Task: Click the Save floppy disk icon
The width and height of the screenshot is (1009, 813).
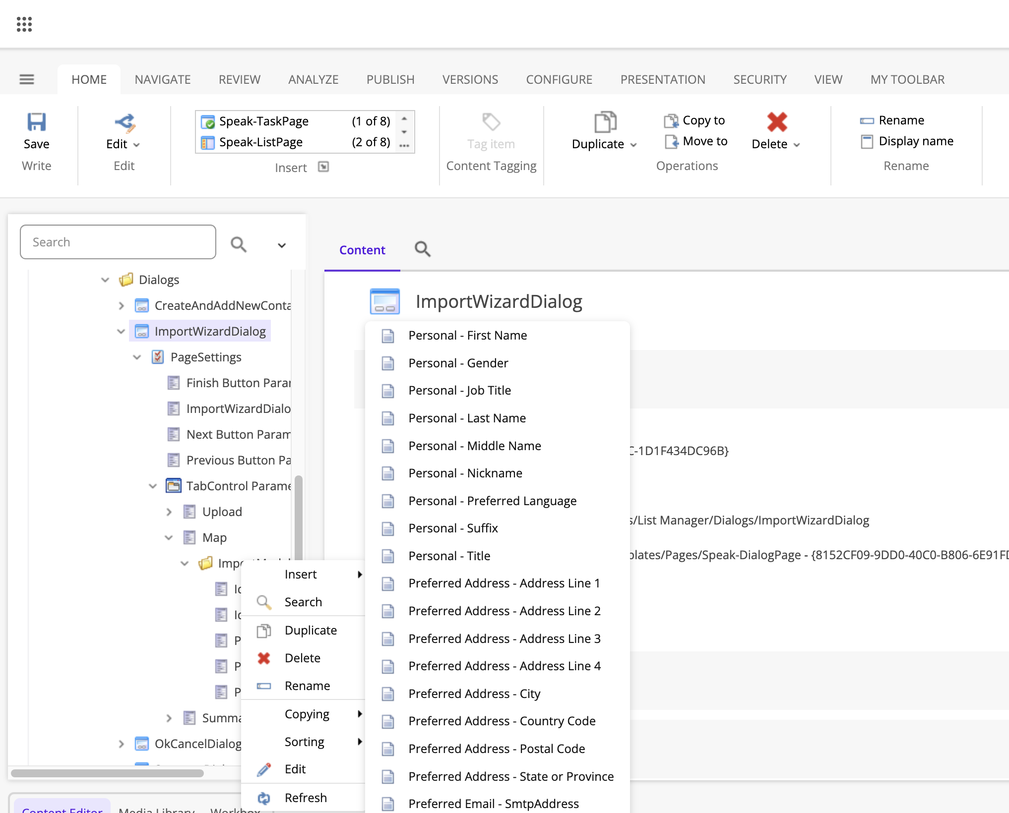Action: click(36, 122)
